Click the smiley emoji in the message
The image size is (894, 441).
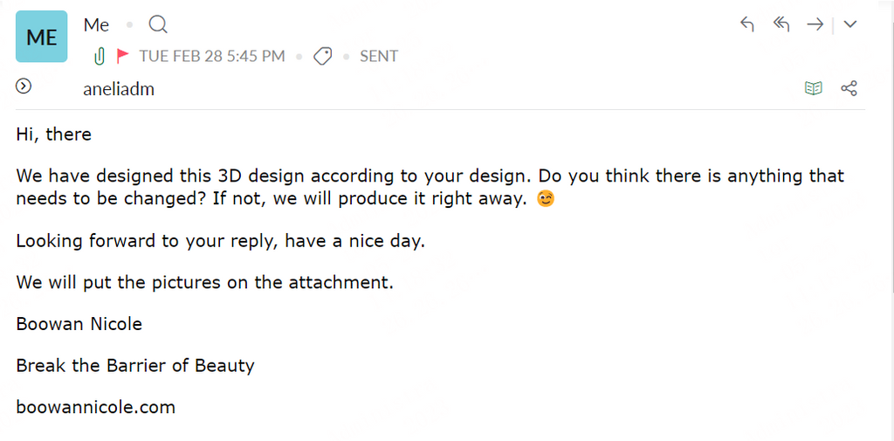tap(545, 199)
